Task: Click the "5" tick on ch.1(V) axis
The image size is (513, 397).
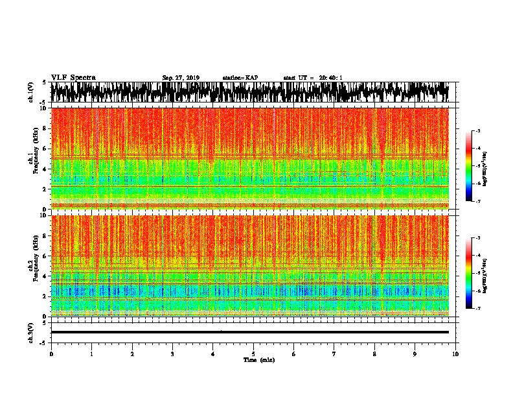Action: (44, 82)
